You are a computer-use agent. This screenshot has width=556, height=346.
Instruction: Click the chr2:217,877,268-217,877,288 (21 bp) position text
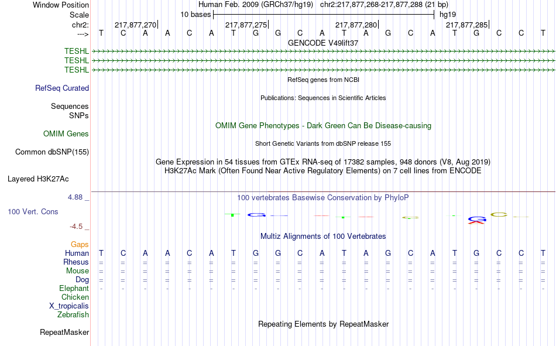point(384,5)
